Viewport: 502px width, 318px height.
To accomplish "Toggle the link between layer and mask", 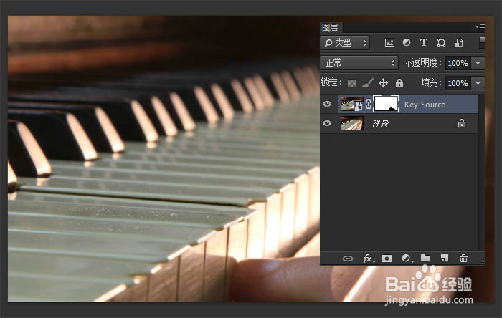I will 369,104.
